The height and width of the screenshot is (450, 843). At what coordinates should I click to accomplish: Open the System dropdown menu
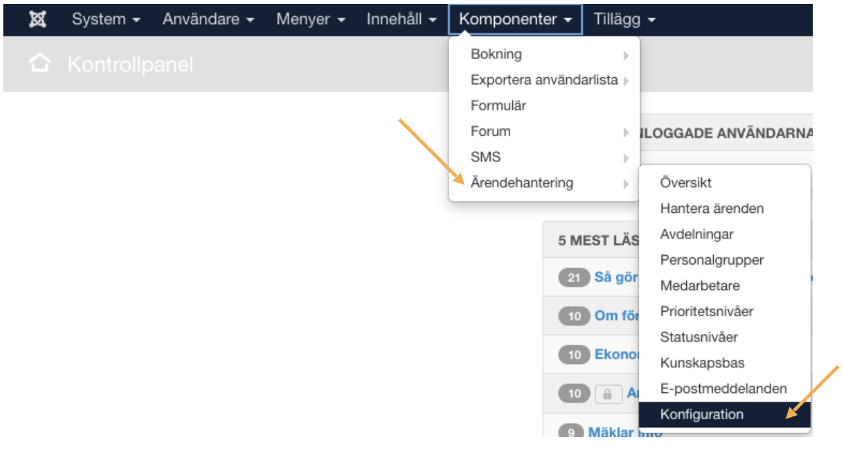coord(106,19)
